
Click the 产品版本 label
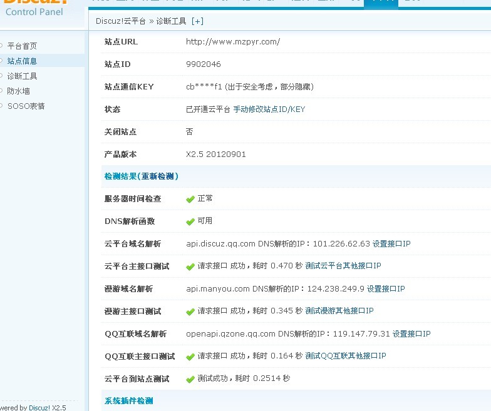coord(120,154)
